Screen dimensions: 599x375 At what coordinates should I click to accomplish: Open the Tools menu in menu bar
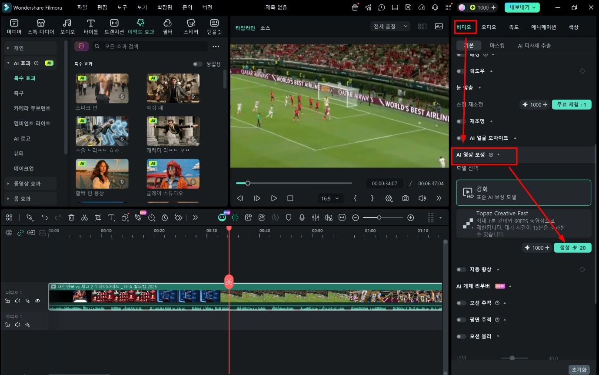(x=122, y=7)
